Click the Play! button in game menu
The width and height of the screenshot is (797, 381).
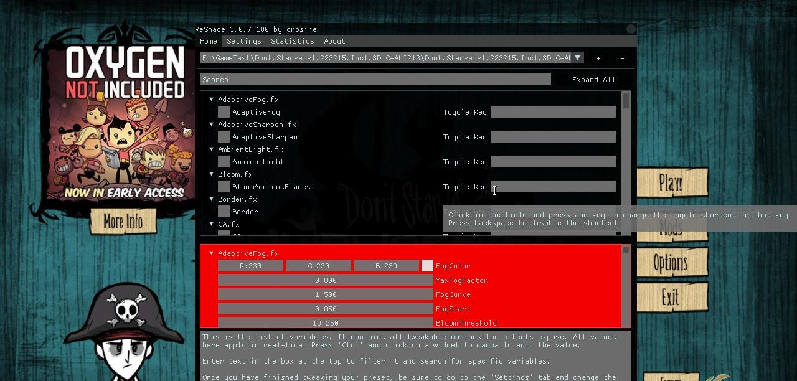(x=671, y=183)
